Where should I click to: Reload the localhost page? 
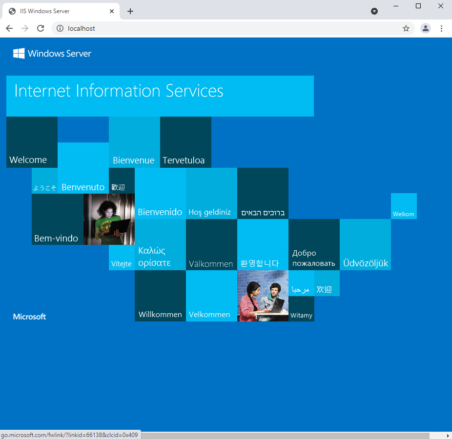41,28
